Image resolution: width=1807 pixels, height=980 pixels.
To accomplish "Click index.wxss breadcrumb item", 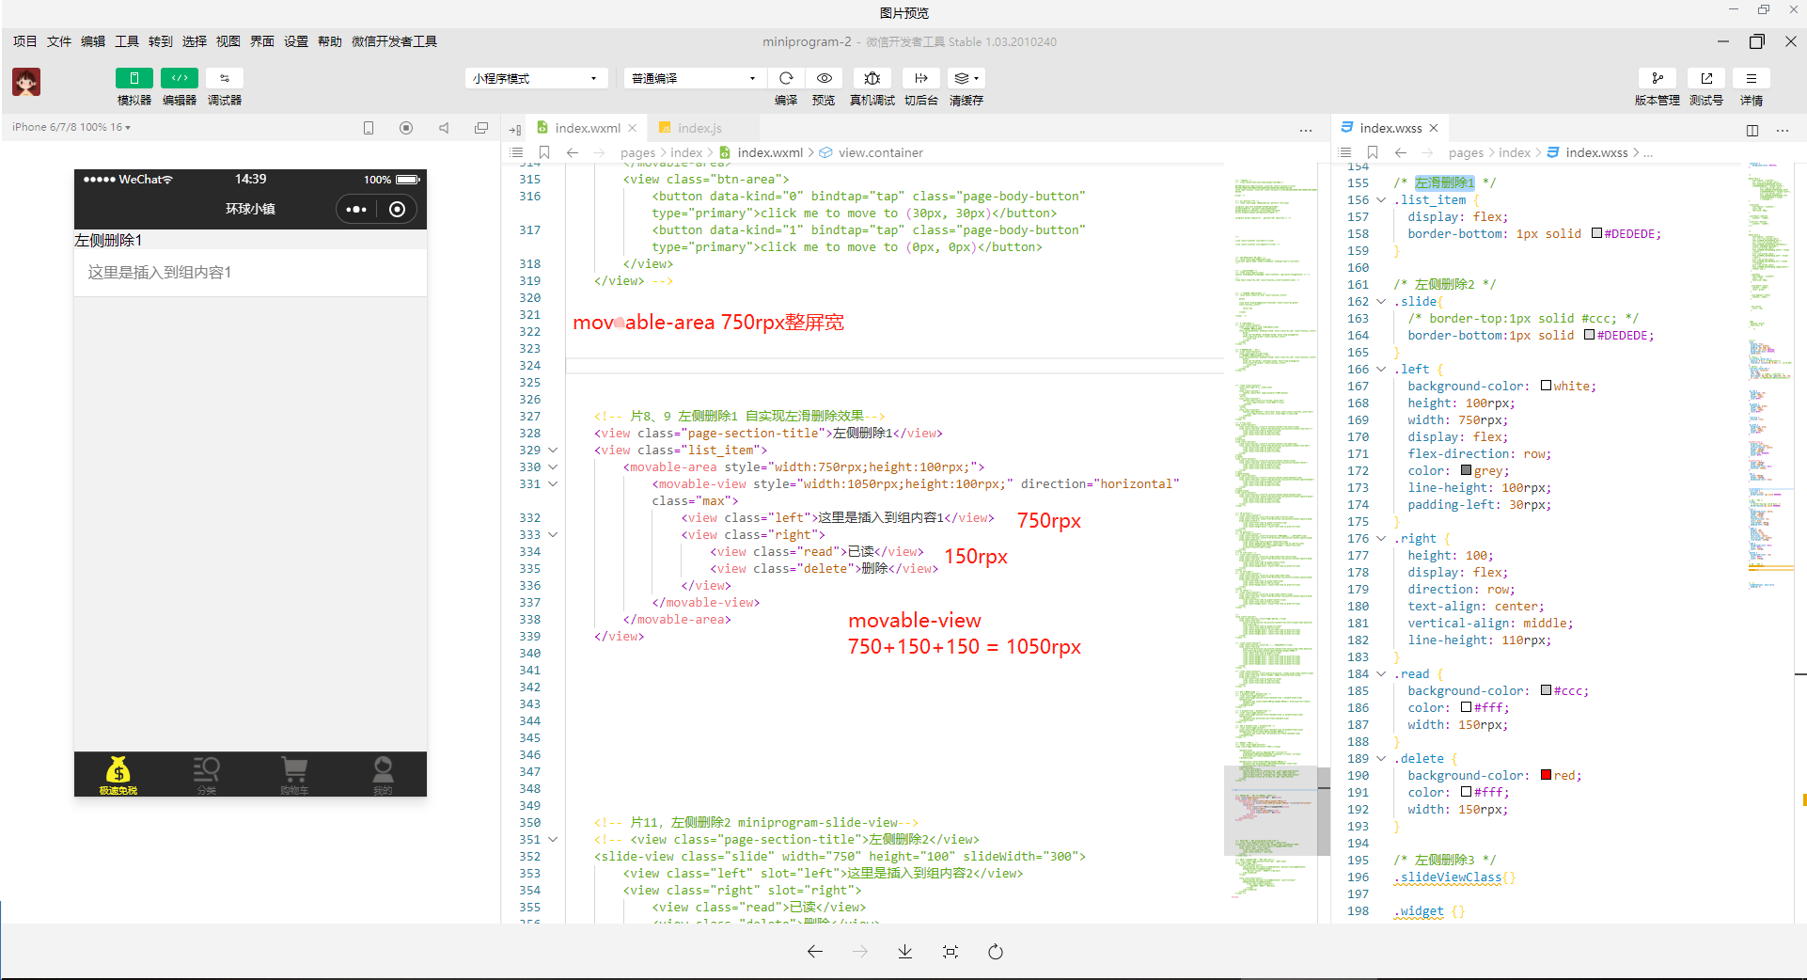I will 1588,152.
